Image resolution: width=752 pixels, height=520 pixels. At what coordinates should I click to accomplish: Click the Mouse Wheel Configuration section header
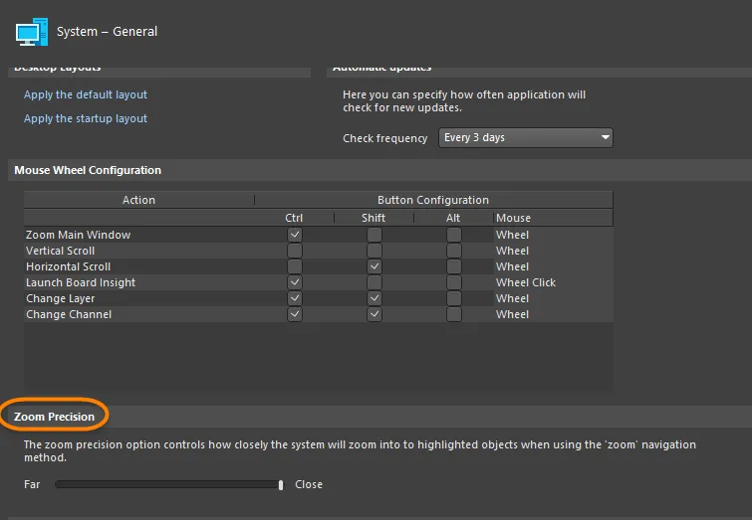(x=88, y=170)
